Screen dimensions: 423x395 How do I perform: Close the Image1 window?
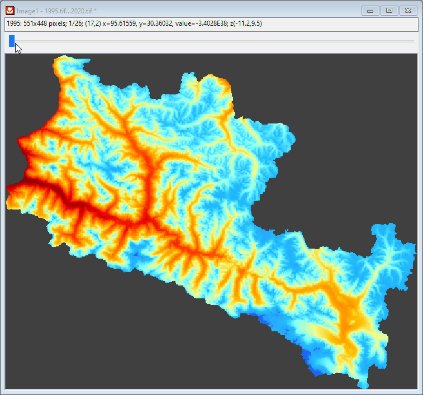tap(408, 10)
